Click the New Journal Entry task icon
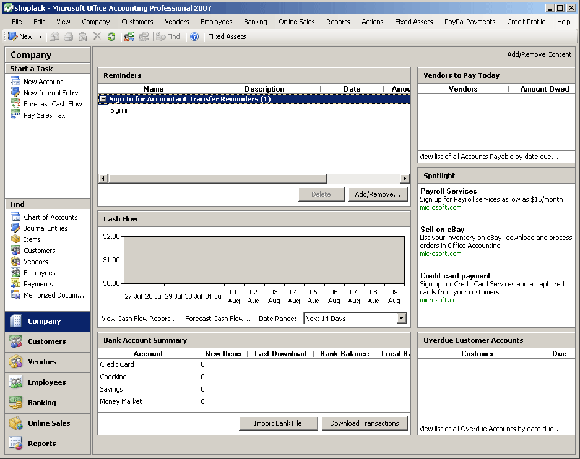This screenshot has height=459, width=580. [x=15, y=92]
